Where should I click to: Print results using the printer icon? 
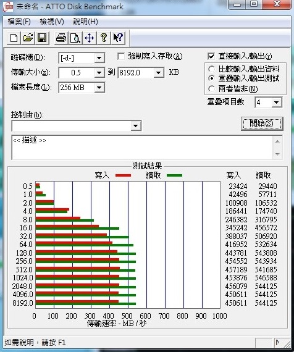coord(61,38)
